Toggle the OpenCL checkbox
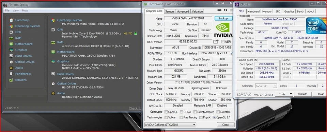This screenshot has width=327, height=132. [166, 112]
